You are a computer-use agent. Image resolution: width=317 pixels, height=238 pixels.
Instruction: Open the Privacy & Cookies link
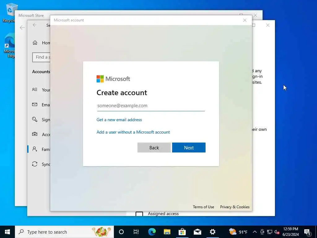(x=235, y=207)
